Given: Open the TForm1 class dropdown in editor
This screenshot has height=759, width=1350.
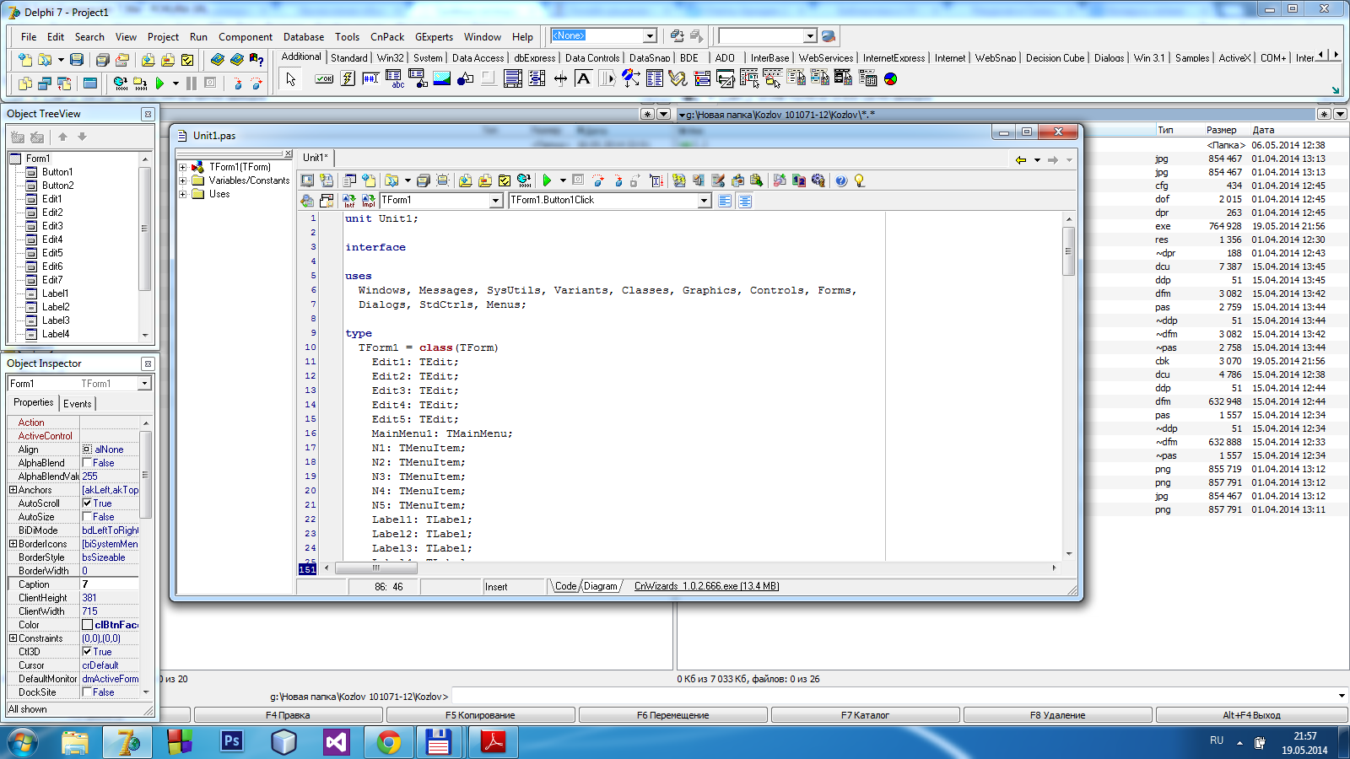Looking at the screenshot, I should 496,201.
